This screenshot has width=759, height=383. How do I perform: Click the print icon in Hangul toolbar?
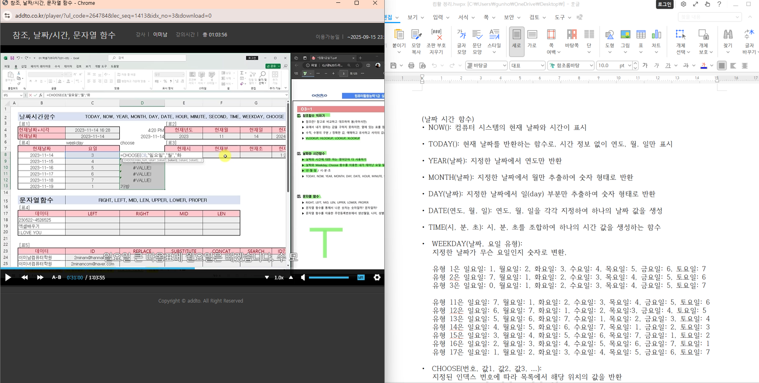[x=411, y=66]
